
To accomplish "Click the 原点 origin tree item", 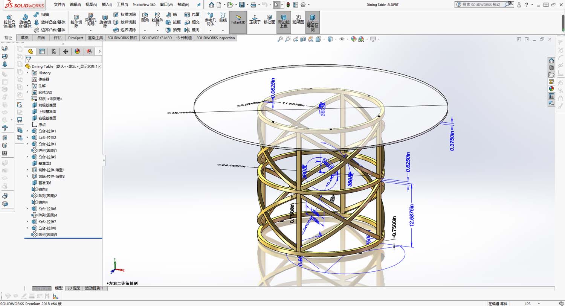I will click(42, 125).
